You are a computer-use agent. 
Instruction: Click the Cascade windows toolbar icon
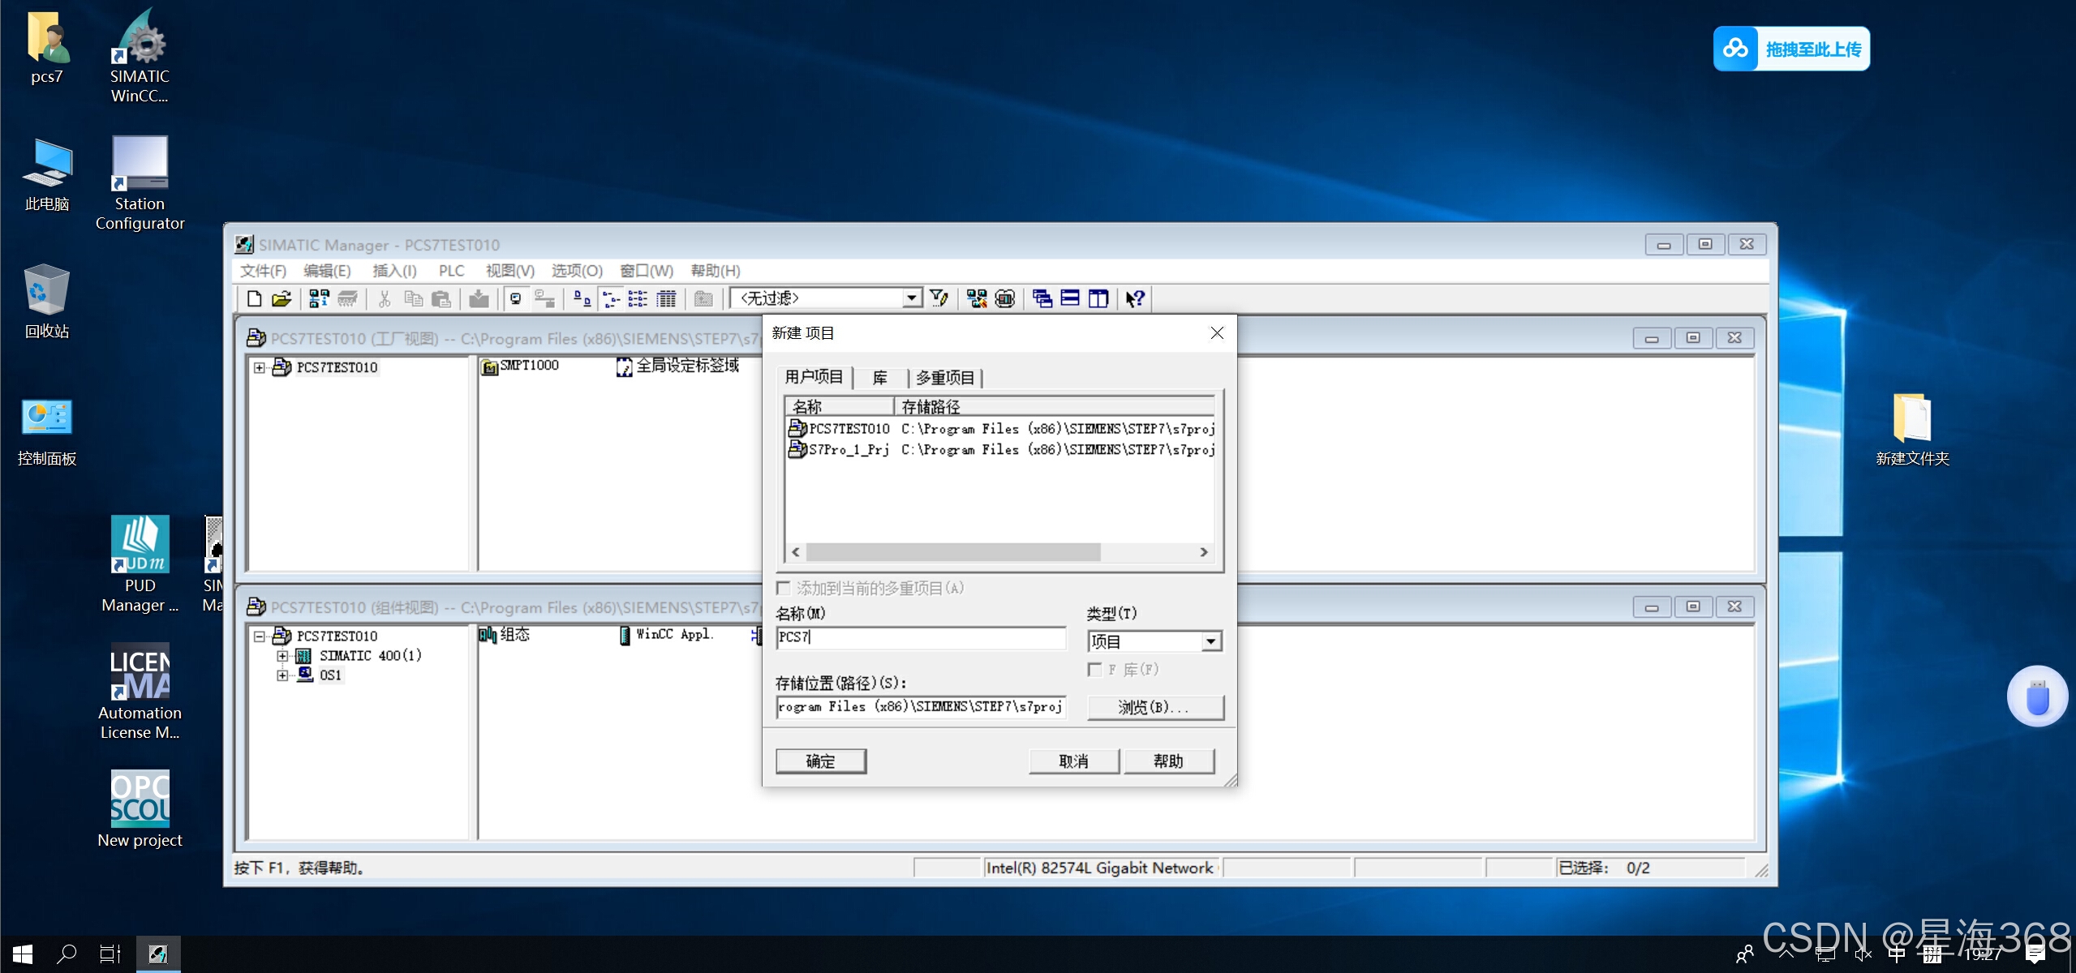point(1042,299)
